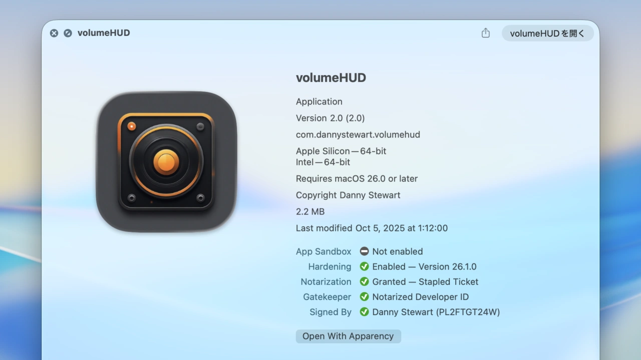The height and width of the screenshot is (360, 641).
Task: Open the Signed By details
Action: point(331,312)
